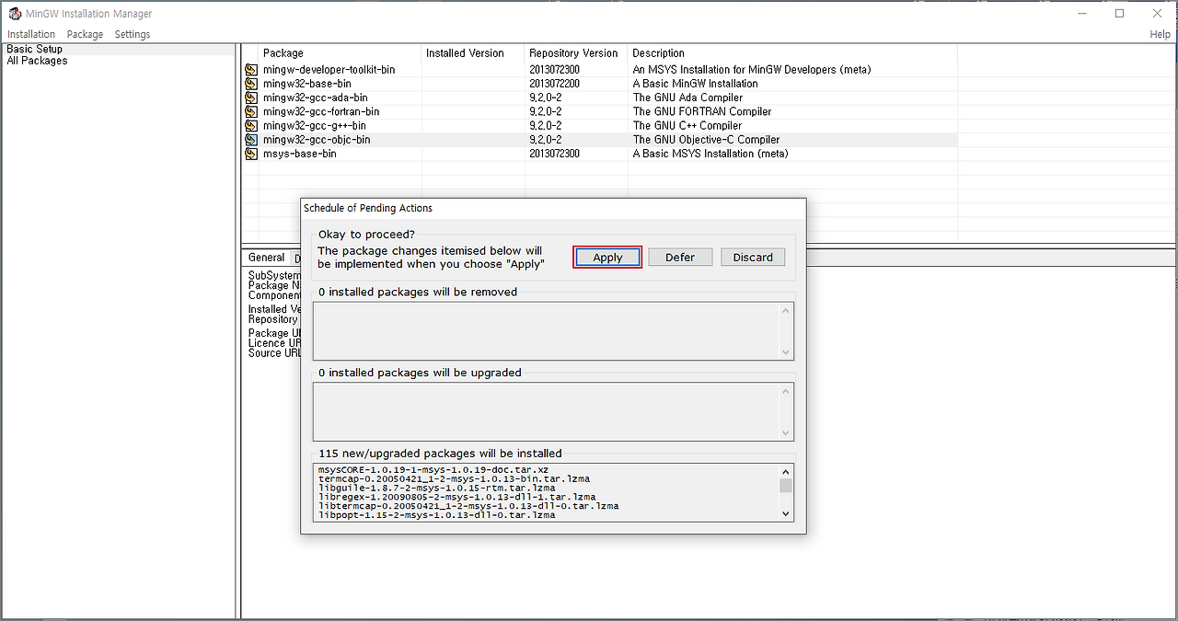Select the msys-base-bin package name

click(299, 154)
